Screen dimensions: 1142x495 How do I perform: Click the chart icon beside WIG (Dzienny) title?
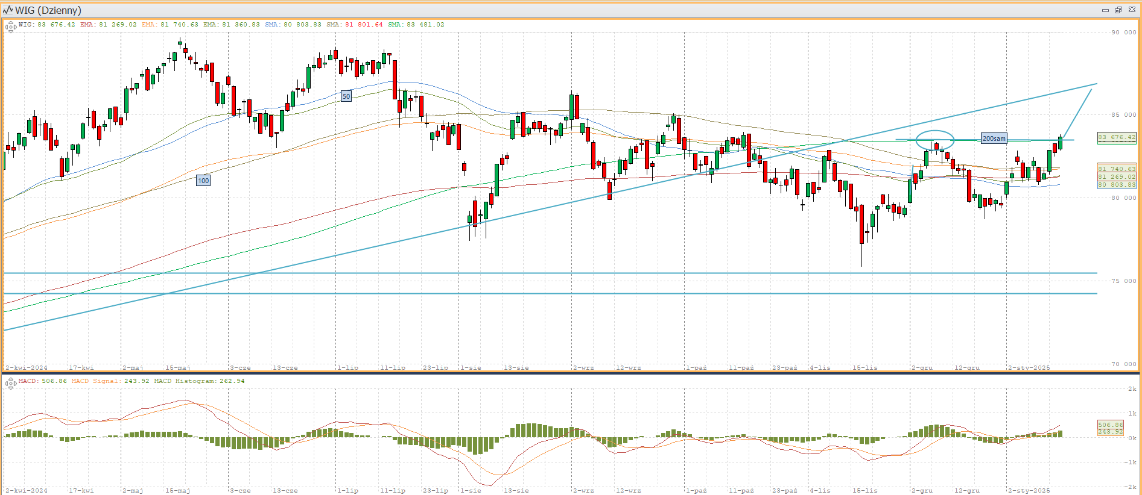8,10
